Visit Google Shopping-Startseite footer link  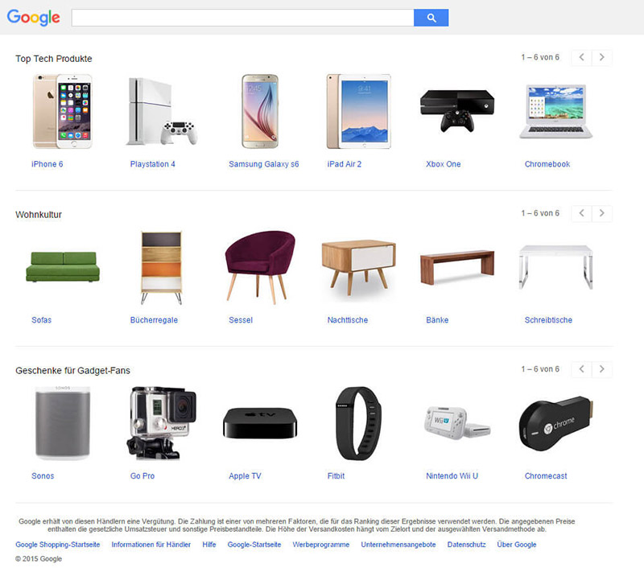coord(57,545)
